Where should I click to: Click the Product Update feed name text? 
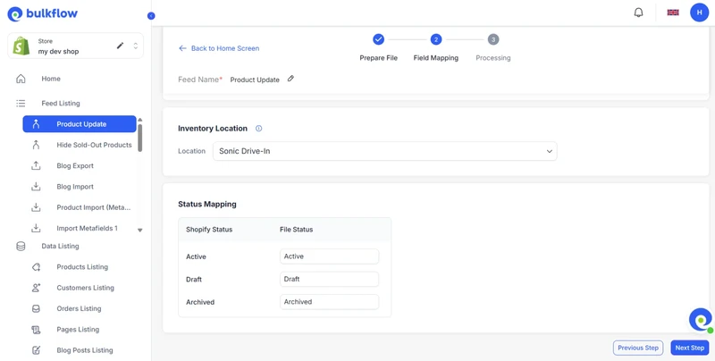[255, 80]
